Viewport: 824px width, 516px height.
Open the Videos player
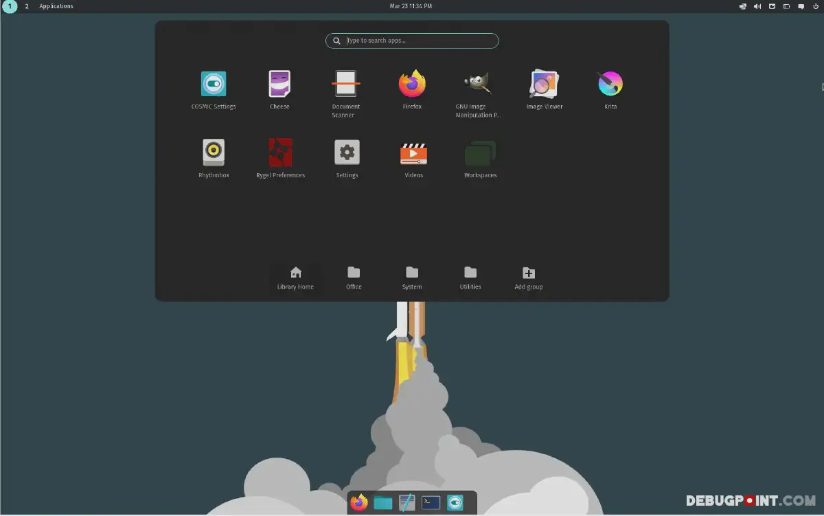click(x=413, y=151)
